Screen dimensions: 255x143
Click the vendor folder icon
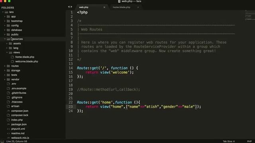[8, 79]
